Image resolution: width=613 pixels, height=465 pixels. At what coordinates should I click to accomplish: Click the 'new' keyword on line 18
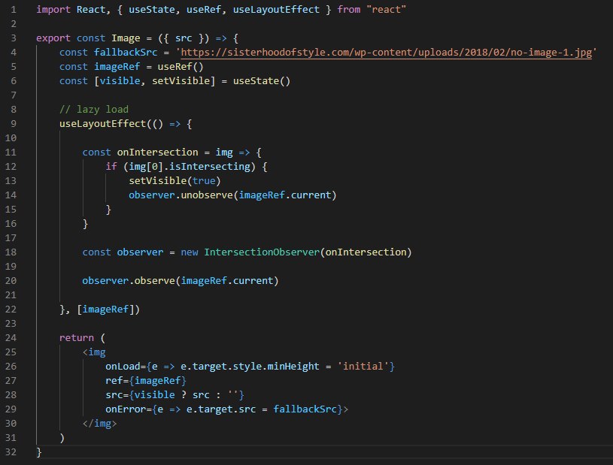point(190,252)
